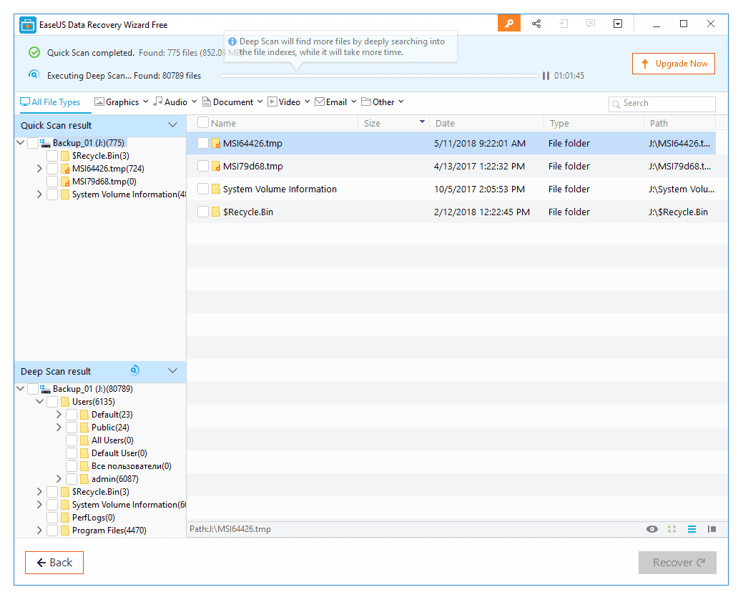The image size is (738, 597).
Task: Sort by Path column header
Action: pyautogui.click(x=679, y=123)
